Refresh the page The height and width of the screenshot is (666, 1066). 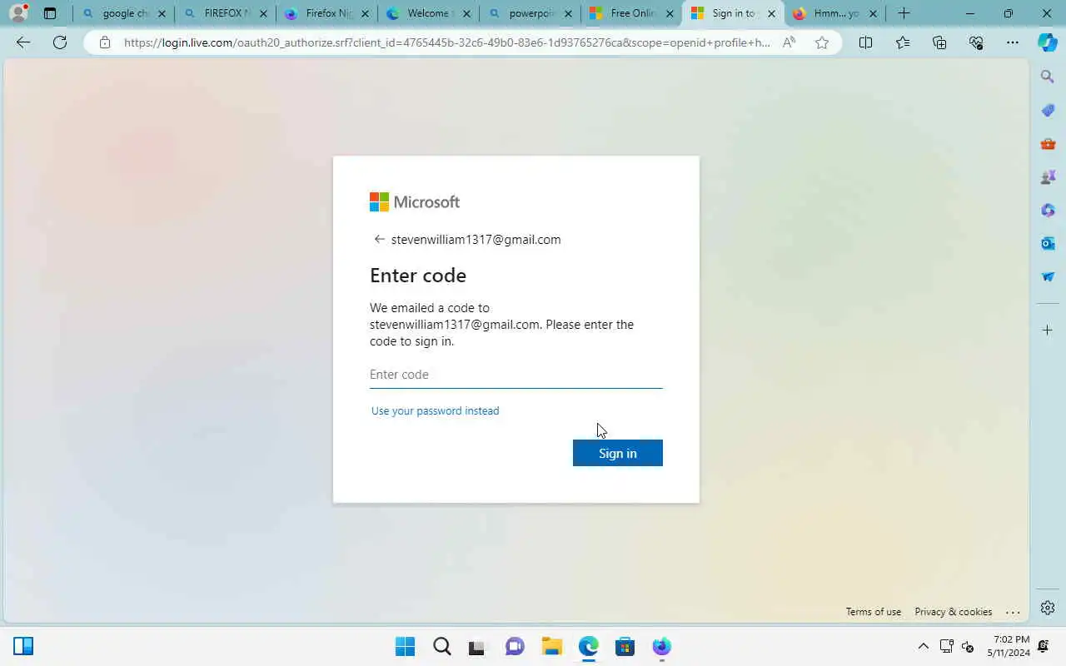pyautogui.click(x=60, y=42)
